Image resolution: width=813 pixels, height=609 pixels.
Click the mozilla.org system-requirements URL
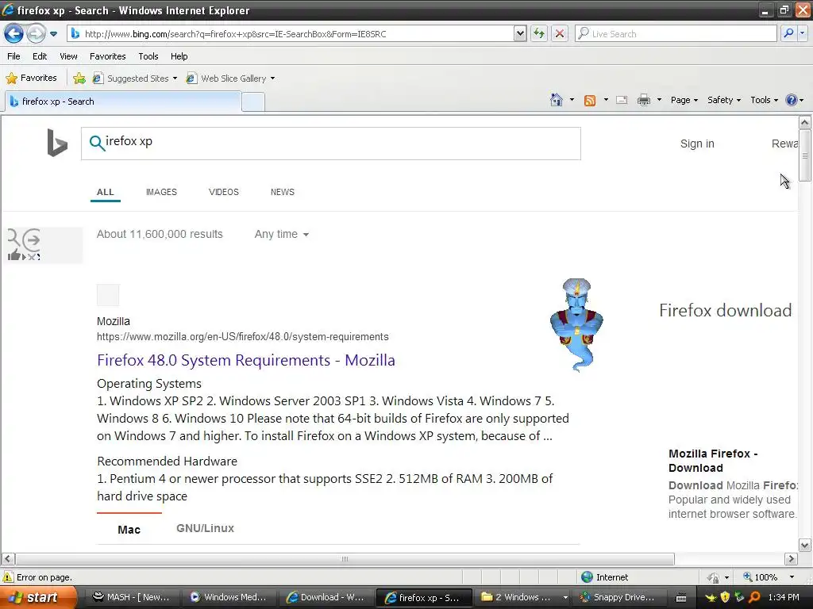pyautogui.click(x=243, y=336)
